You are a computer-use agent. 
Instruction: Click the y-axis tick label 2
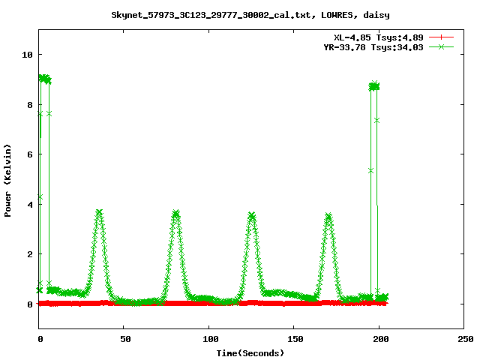click(x=30, y=254)
